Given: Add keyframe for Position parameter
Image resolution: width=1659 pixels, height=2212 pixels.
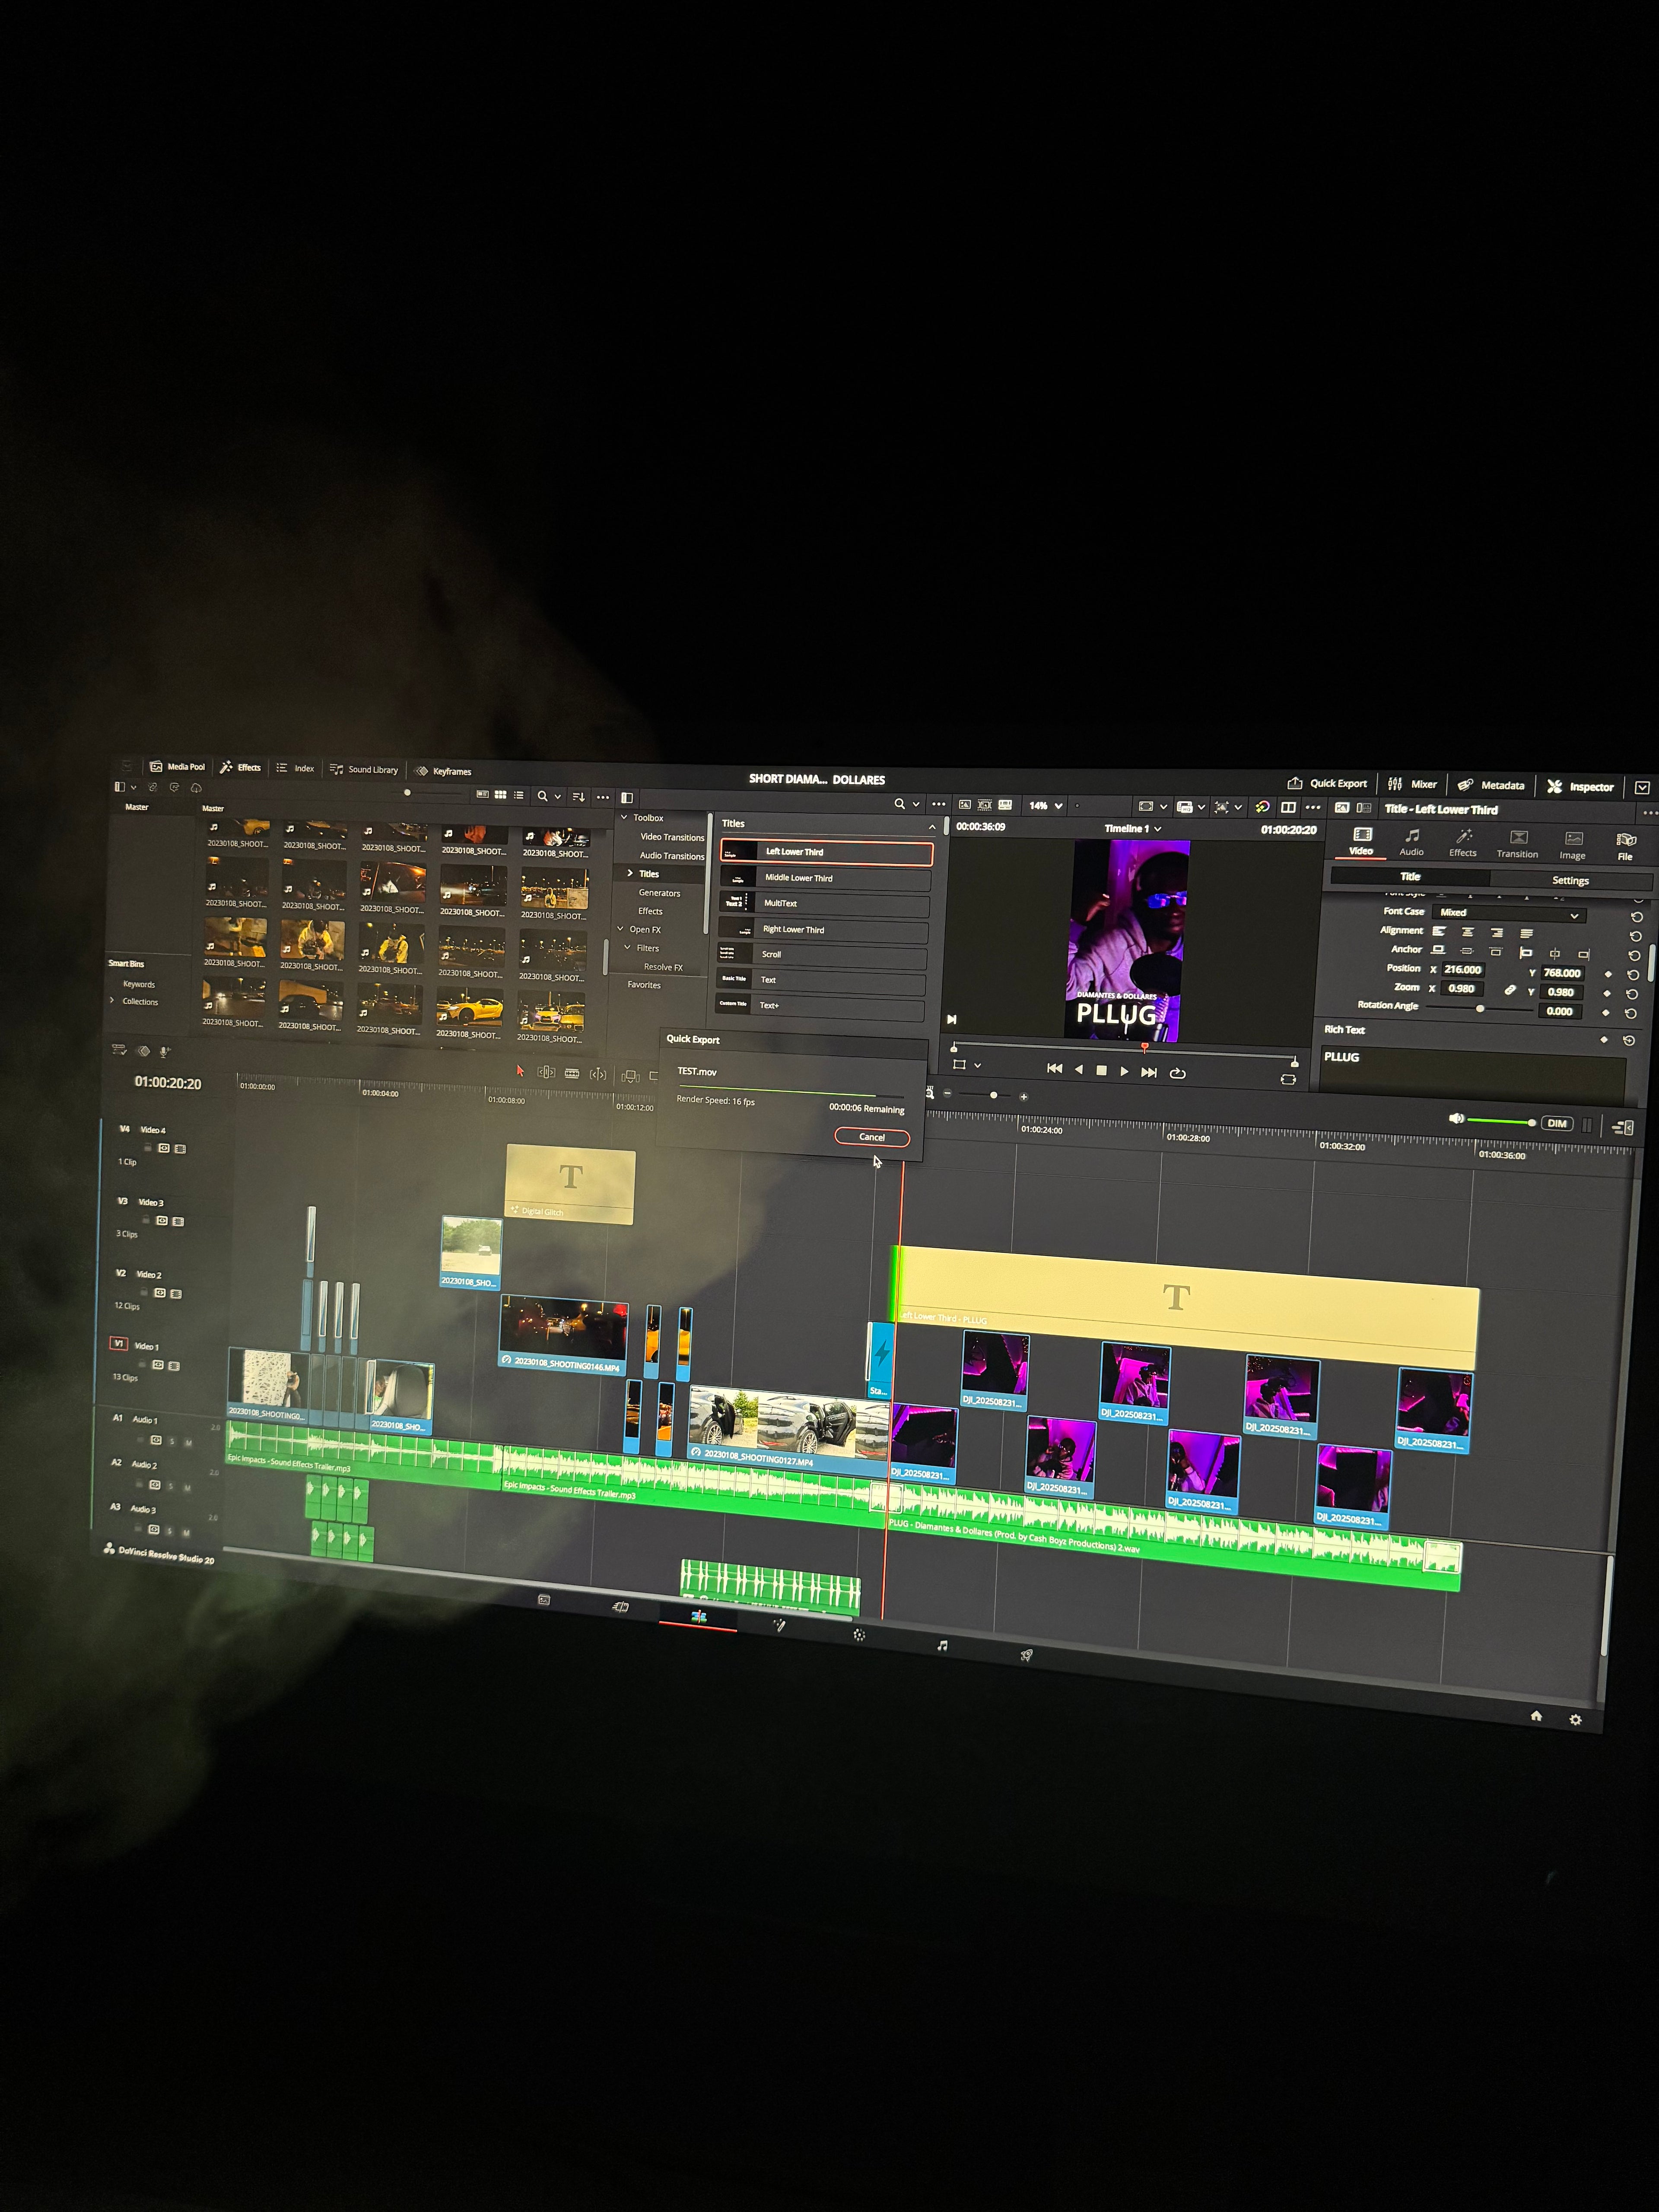Looking at the screenshot, I should point(1608,974).
